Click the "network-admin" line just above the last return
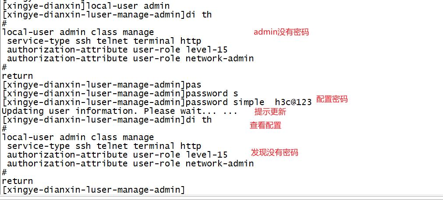 click(x=130, y=163)
